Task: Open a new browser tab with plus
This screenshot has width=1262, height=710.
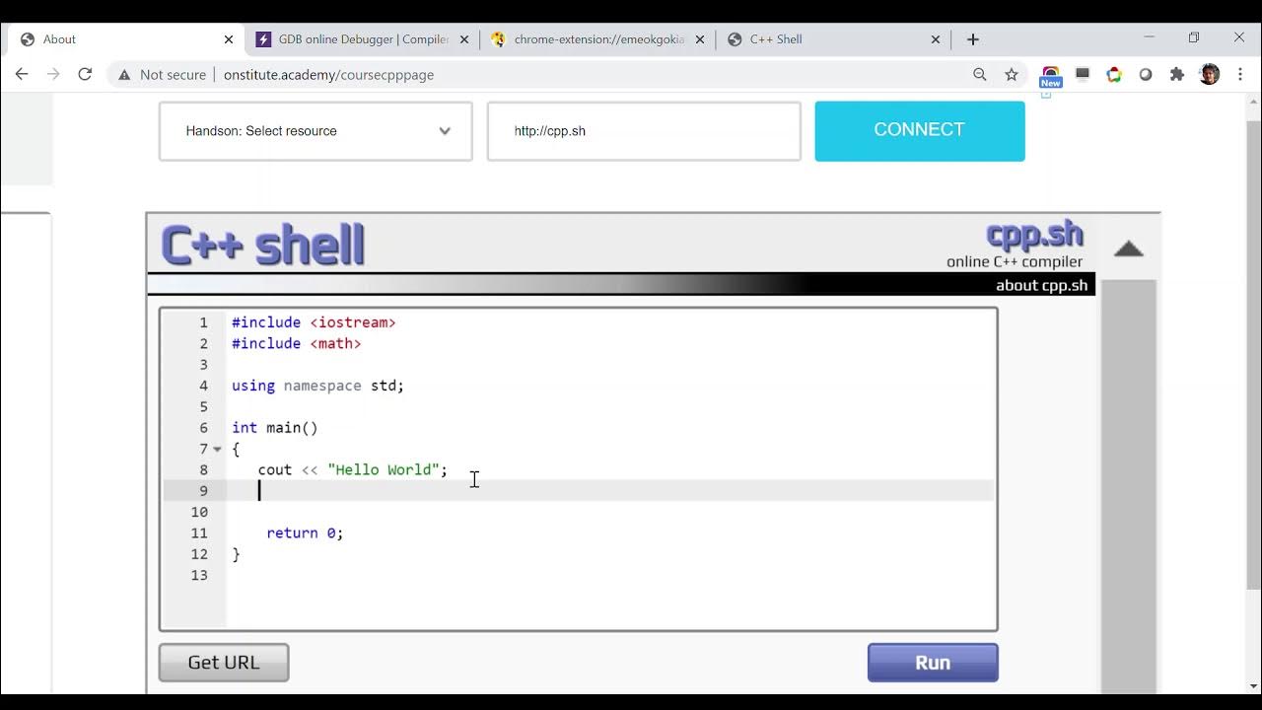Action: (973, 39)
